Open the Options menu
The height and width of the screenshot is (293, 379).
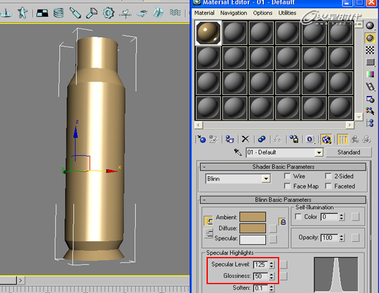click(x=263, y=13)
